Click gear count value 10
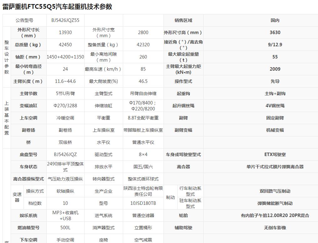 point(65,203)
